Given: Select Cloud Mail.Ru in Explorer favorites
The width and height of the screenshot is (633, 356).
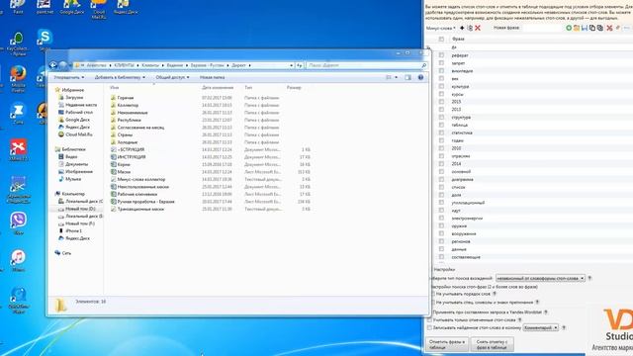Looking at the screenshot, I should 79,134.
